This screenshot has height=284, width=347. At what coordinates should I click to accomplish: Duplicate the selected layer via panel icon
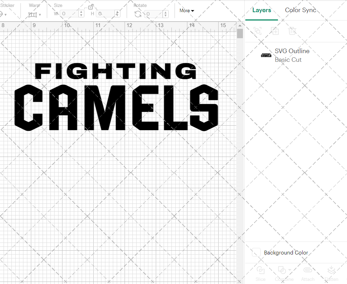275,31
